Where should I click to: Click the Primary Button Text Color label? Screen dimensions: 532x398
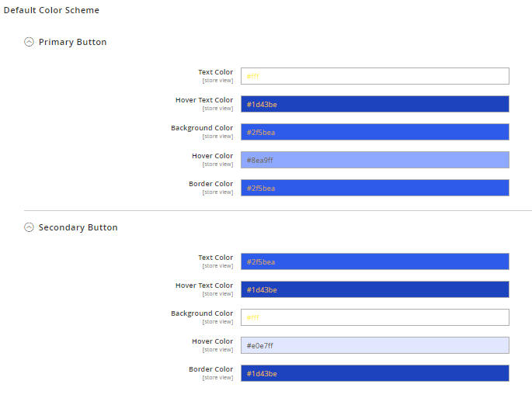click(215, 72)
